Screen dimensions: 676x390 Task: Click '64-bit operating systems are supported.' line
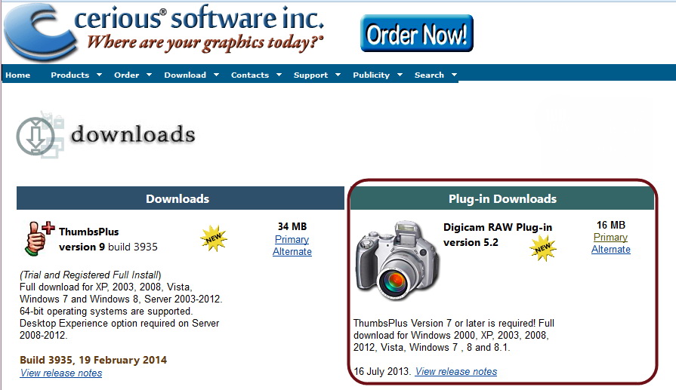coord(106,311)
